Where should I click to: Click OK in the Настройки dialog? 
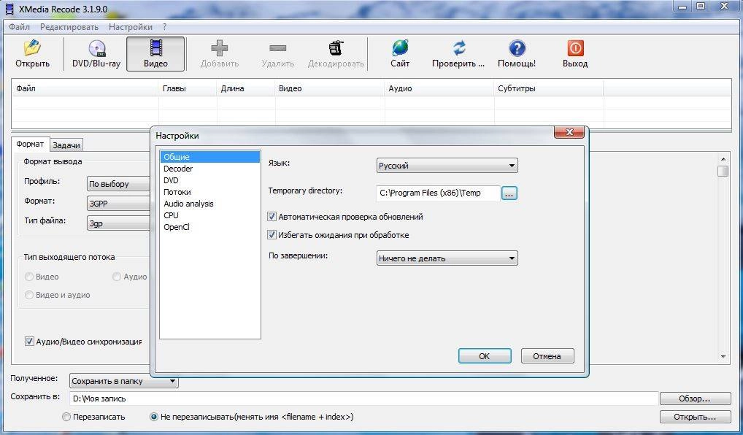485,356
